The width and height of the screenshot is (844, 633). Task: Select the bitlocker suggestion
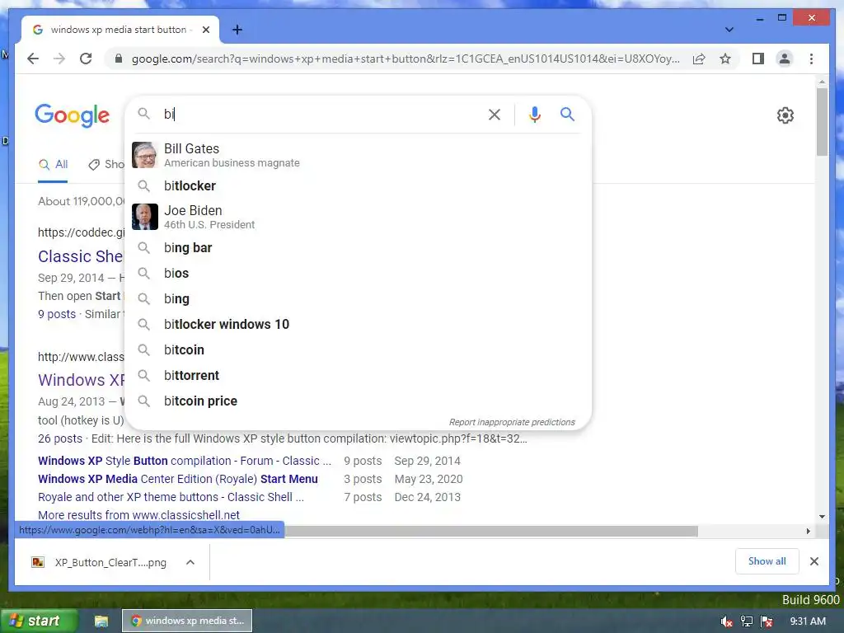358,185
